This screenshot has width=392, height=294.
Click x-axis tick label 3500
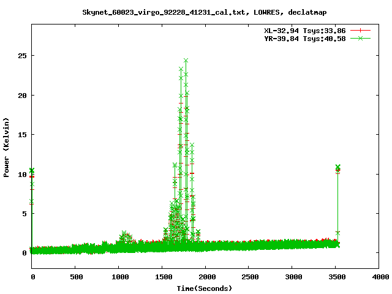pyautogui.click(x=337, y=277)
